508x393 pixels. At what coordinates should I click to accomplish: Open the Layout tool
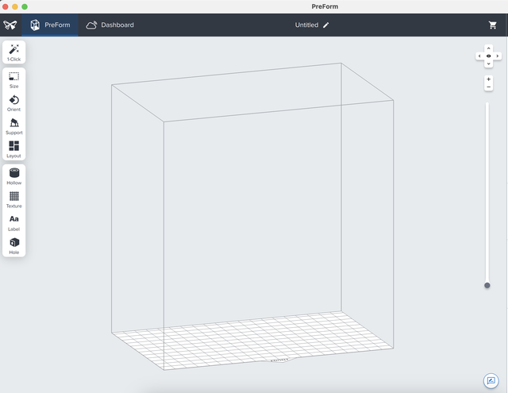coord(13,148)
